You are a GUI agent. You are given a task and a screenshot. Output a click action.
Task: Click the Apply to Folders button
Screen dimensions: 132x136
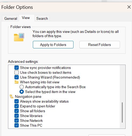(53, 45)
